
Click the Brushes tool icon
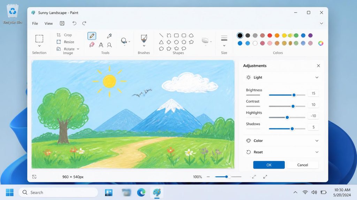tap(144, 38)
